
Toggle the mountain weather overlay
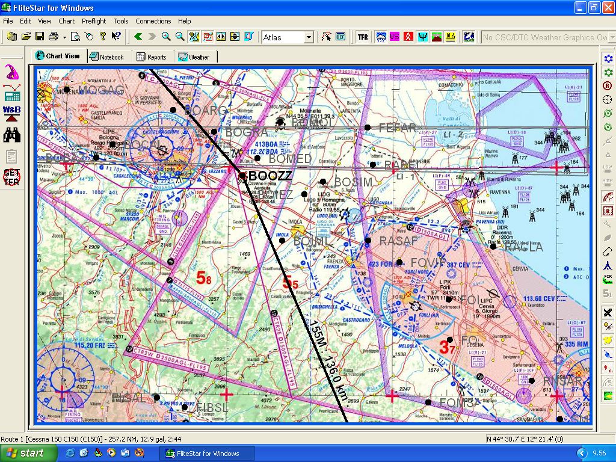(436, 37)
